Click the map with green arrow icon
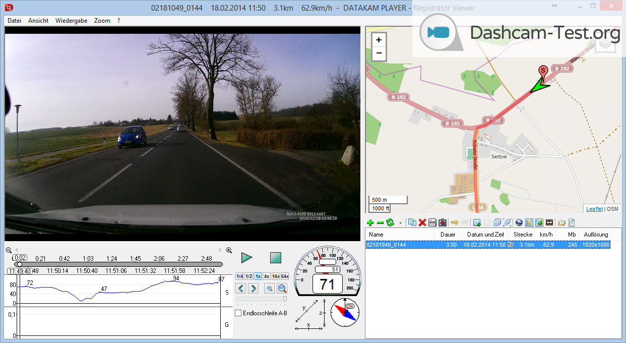This screenshot has height=343, width=626. (539, 222)
